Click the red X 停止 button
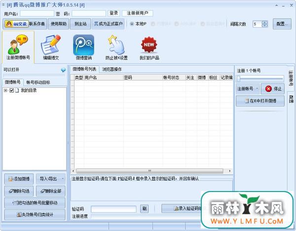This screenshot has height=231, width=296. [x=273, y=89]
